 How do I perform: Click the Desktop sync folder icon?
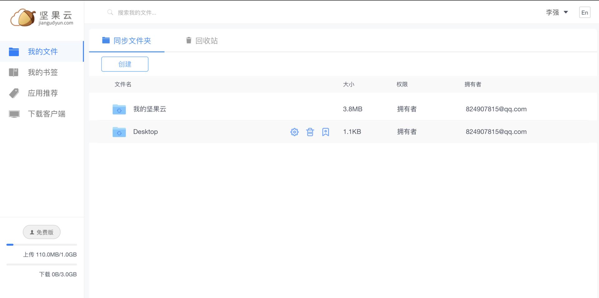(119, 132)
